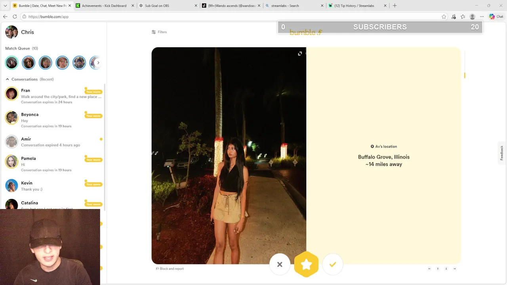This screenshot has height=285, width=507.
Task: Click 'Buffalo Grove, Illinois' location text
Action: (x=384, y=157)
